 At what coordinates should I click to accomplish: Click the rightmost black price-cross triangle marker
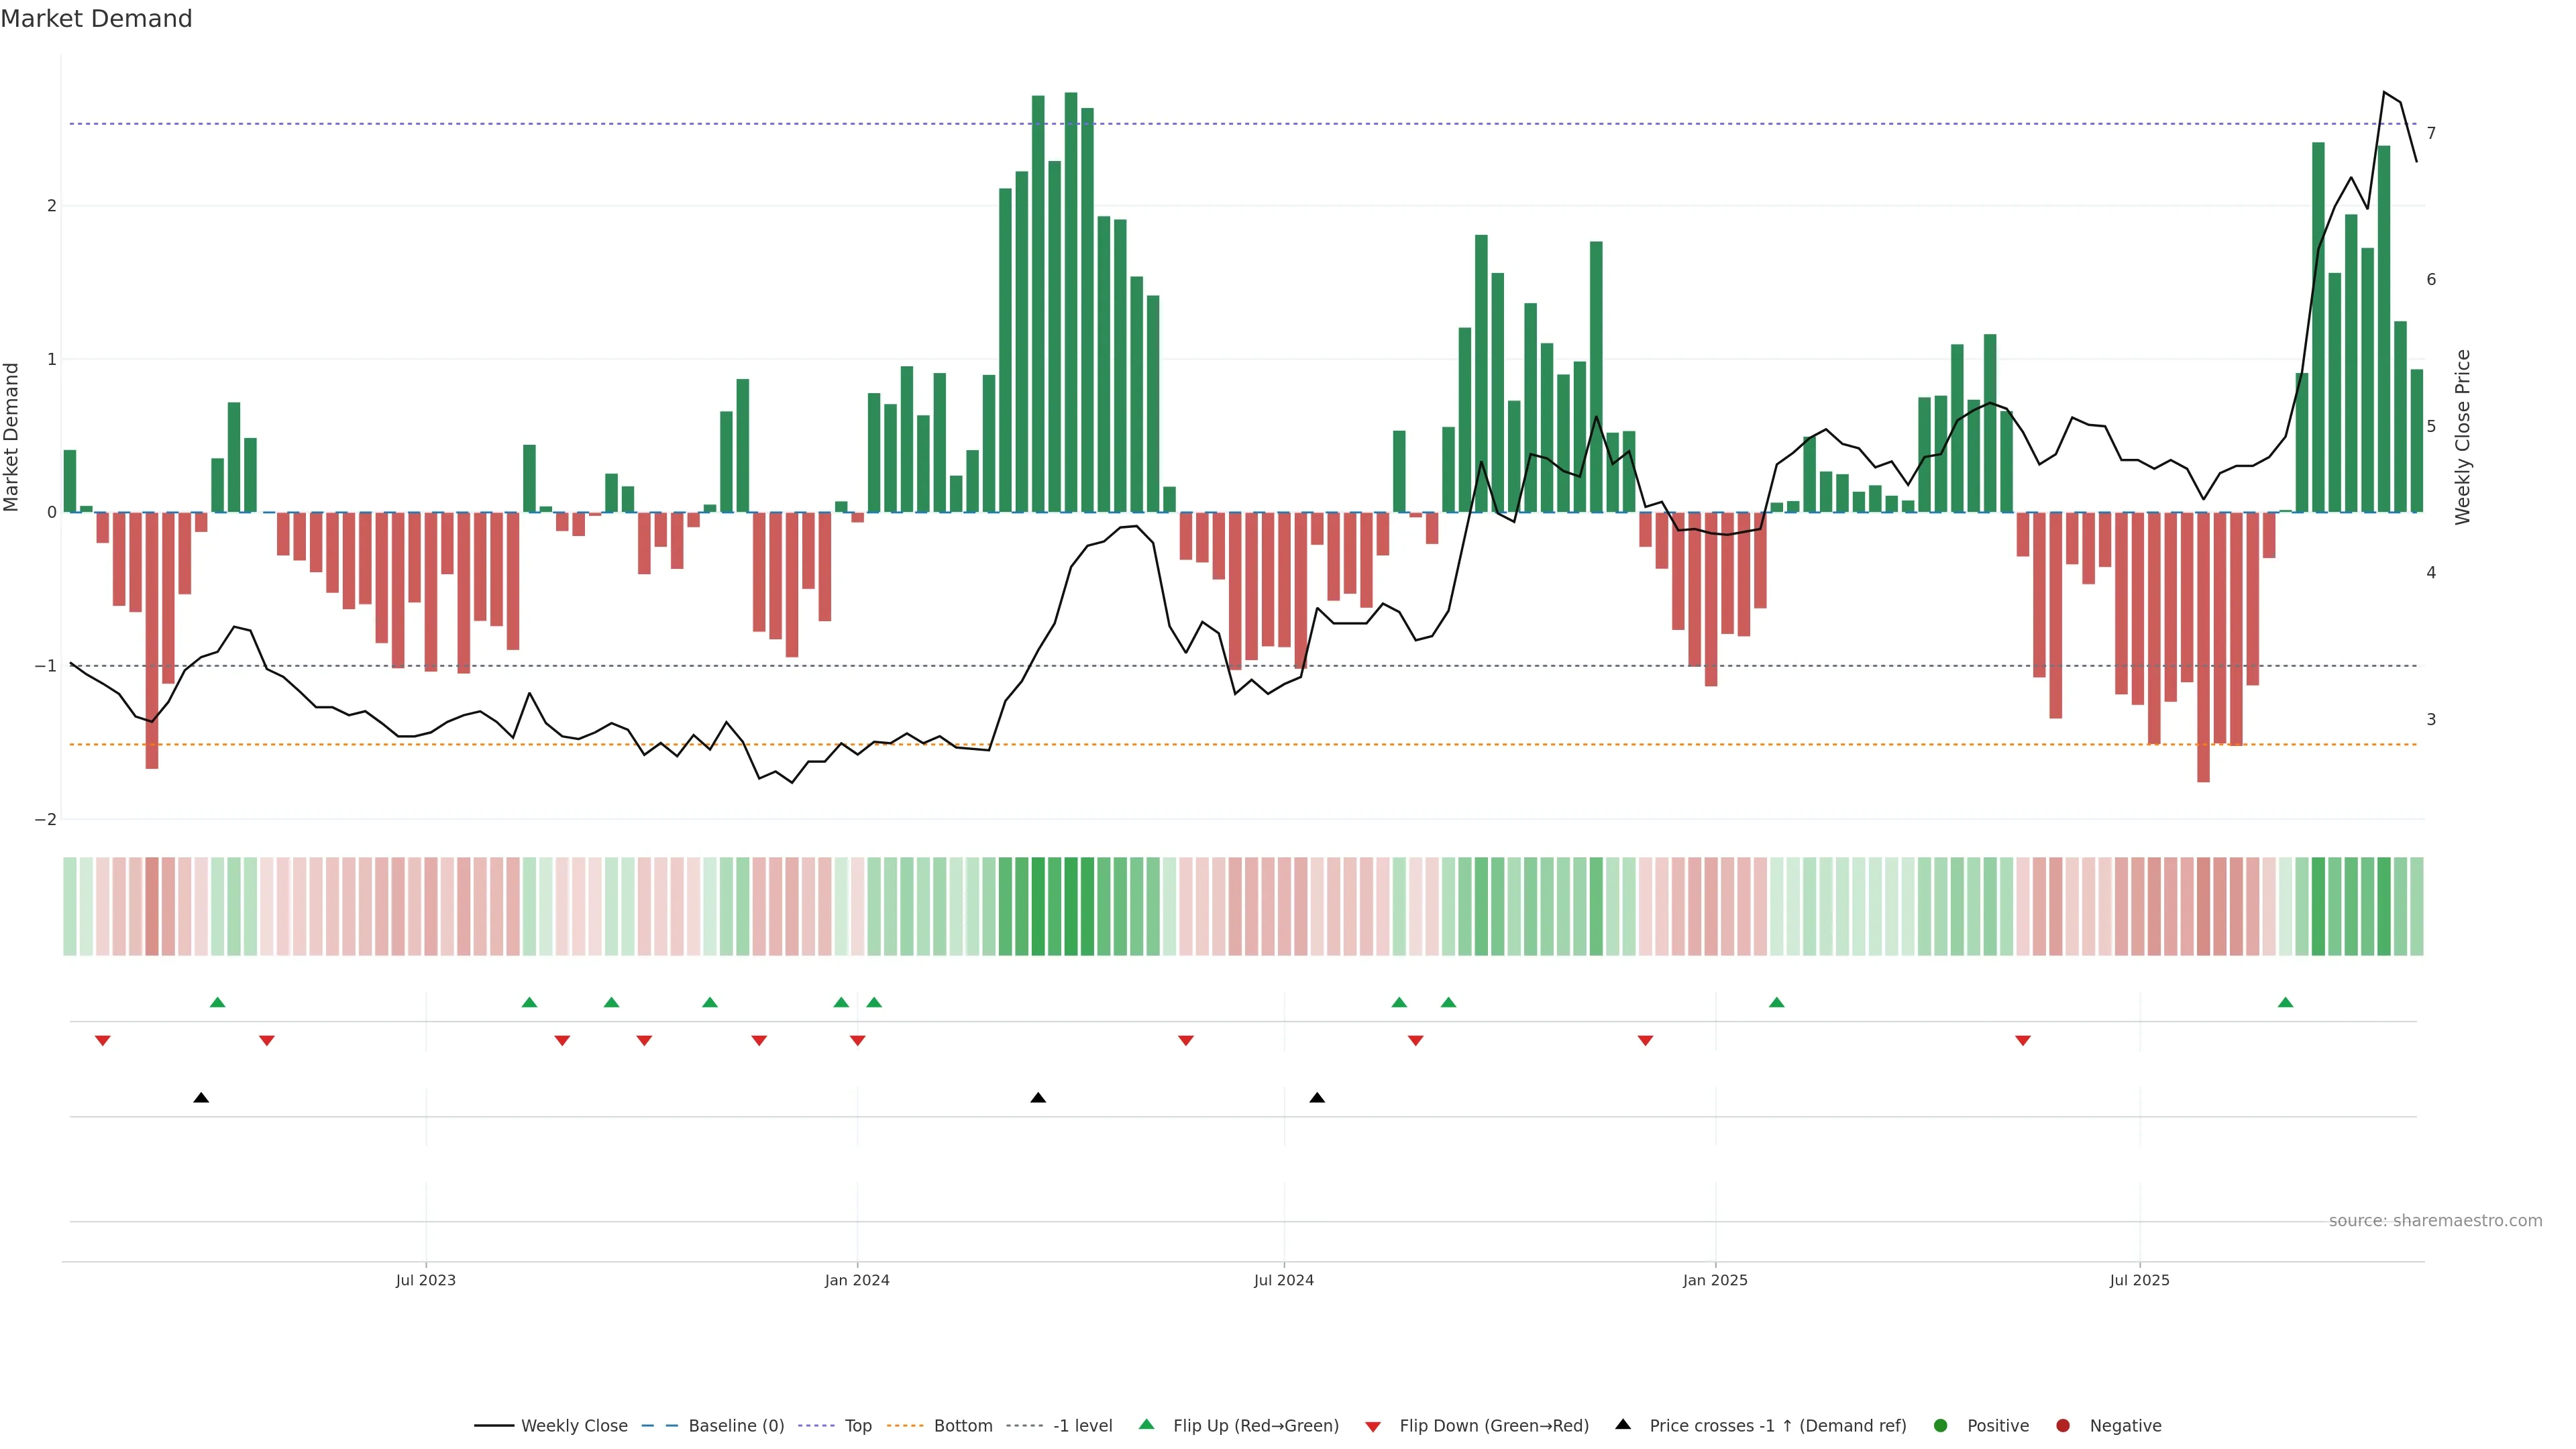click(1317, 1098)
